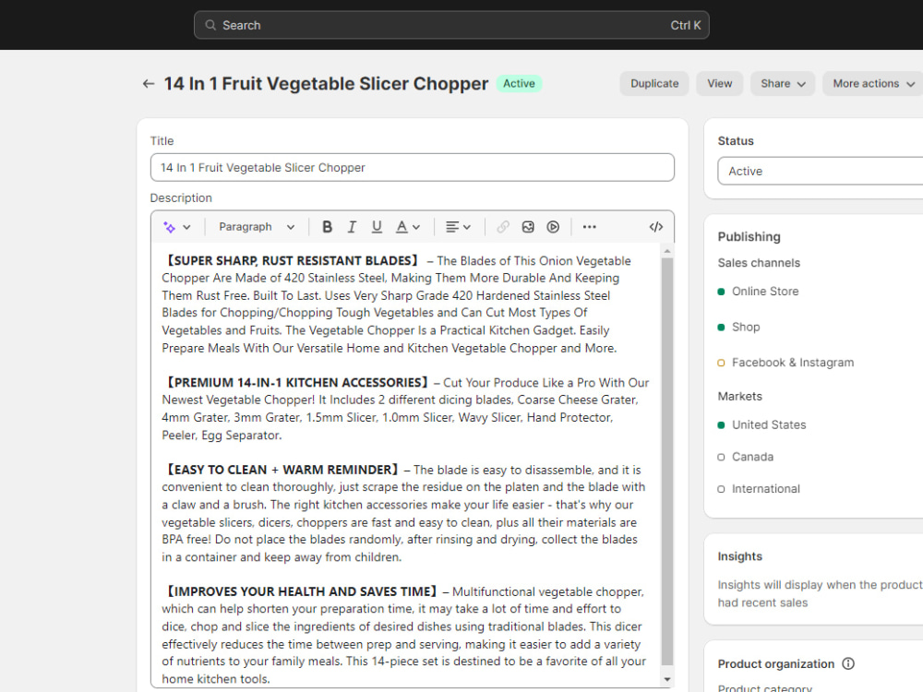Open the Status Active select box
This screenshot has width=923, height=692.
(820, 172)
